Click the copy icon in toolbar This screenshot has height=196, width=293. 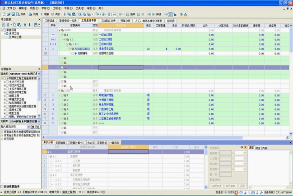(x=69, y=14)
